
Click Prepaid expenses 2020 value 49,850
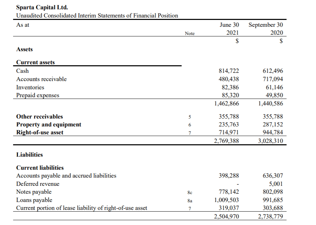(274, 95)
